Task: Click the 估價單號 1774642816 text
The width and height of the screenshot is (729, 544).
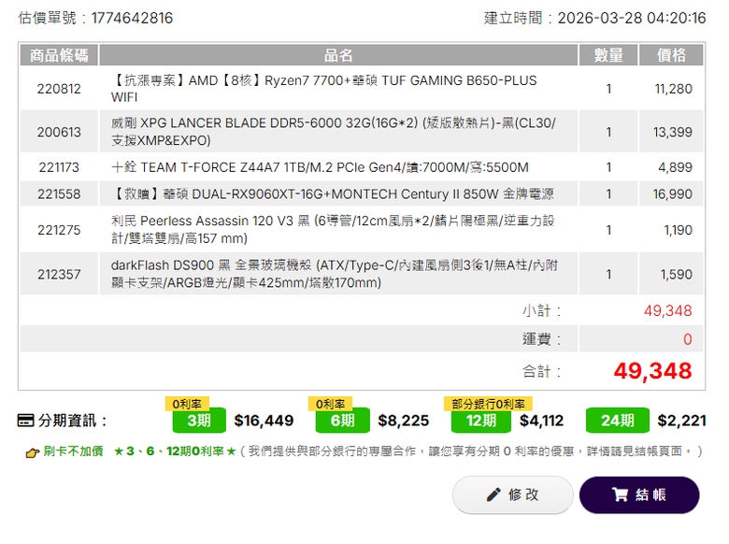Action: tap(95, 18)
